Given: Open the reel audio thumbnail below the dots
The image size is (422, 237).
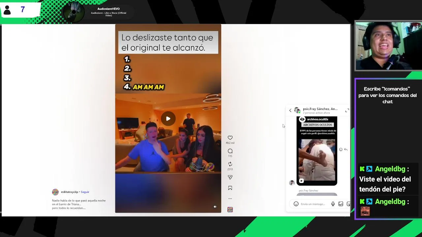Looking at the screenshot, I should (x=230, y=209).
